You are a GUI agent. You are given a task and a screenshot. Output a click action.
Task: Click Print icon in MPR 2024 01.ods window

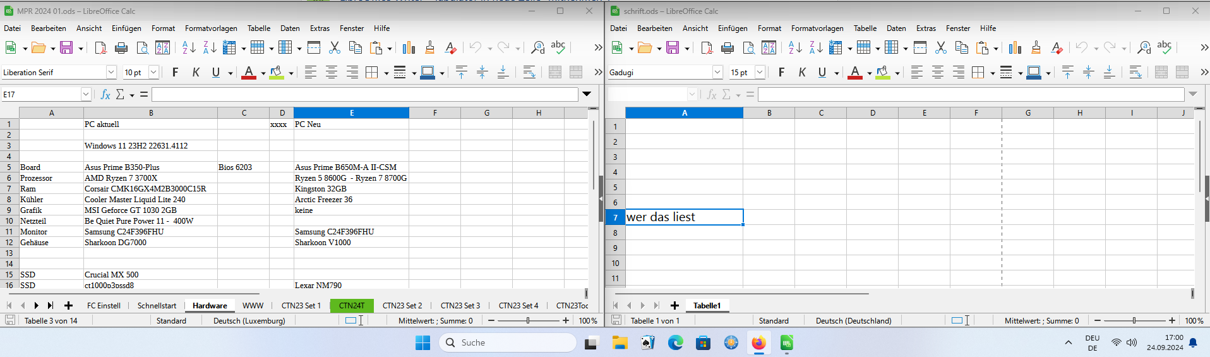(121, 47)
